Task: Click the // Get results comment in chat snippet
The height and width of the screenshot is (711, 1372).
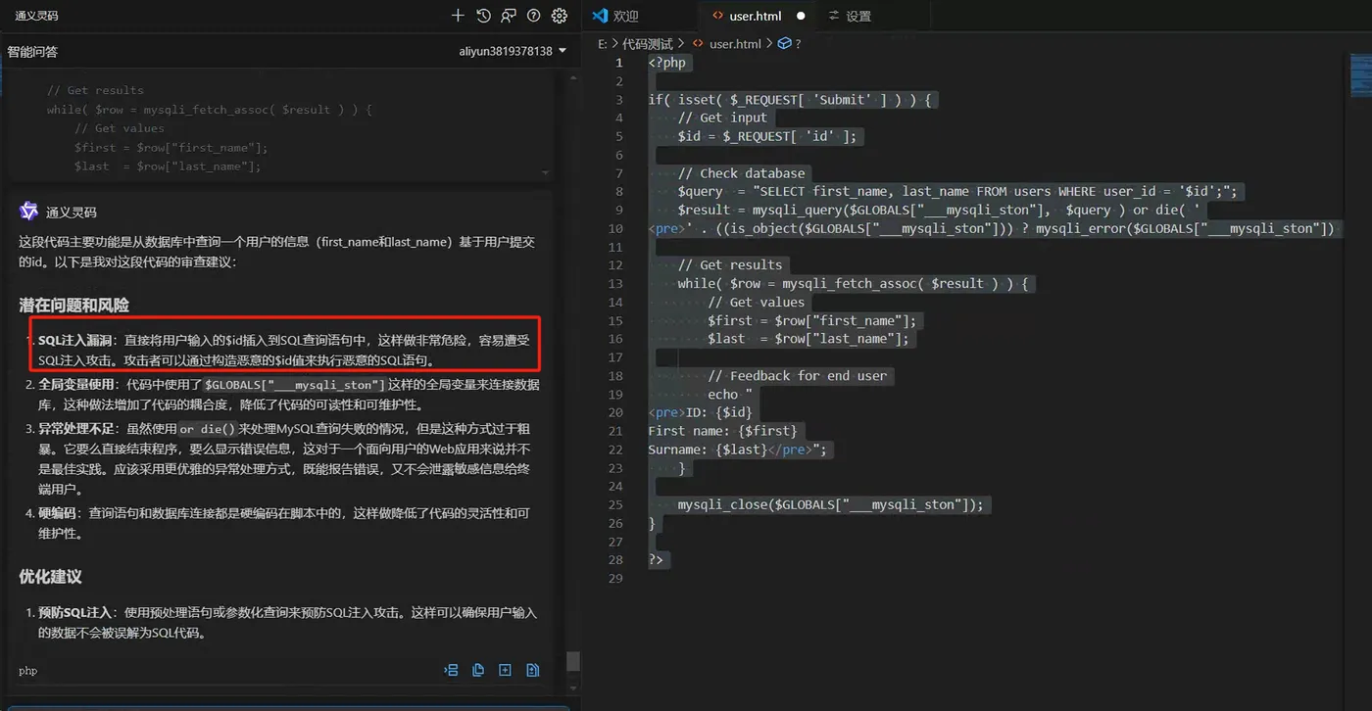Action: pos(95,90)
